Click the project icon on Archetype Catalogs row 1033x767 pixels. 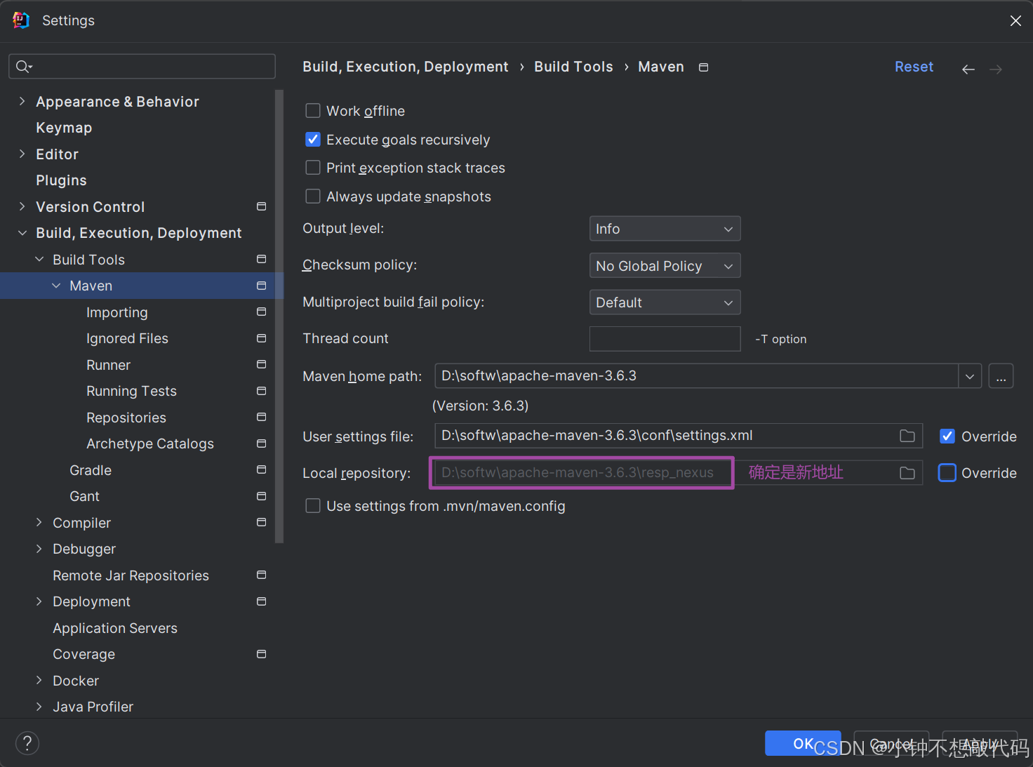[262, 443]
